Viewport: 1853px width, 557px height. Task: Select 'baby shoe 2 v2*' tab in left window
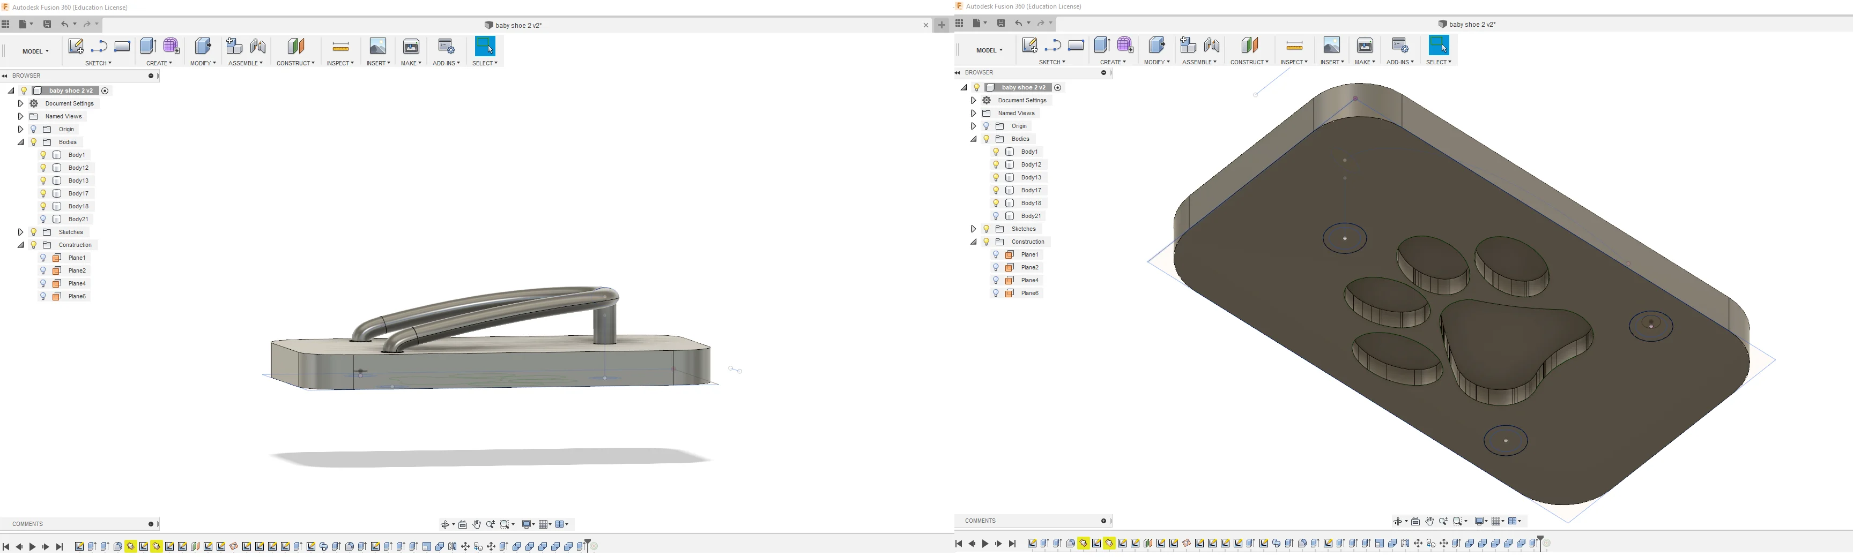(514, 25)
